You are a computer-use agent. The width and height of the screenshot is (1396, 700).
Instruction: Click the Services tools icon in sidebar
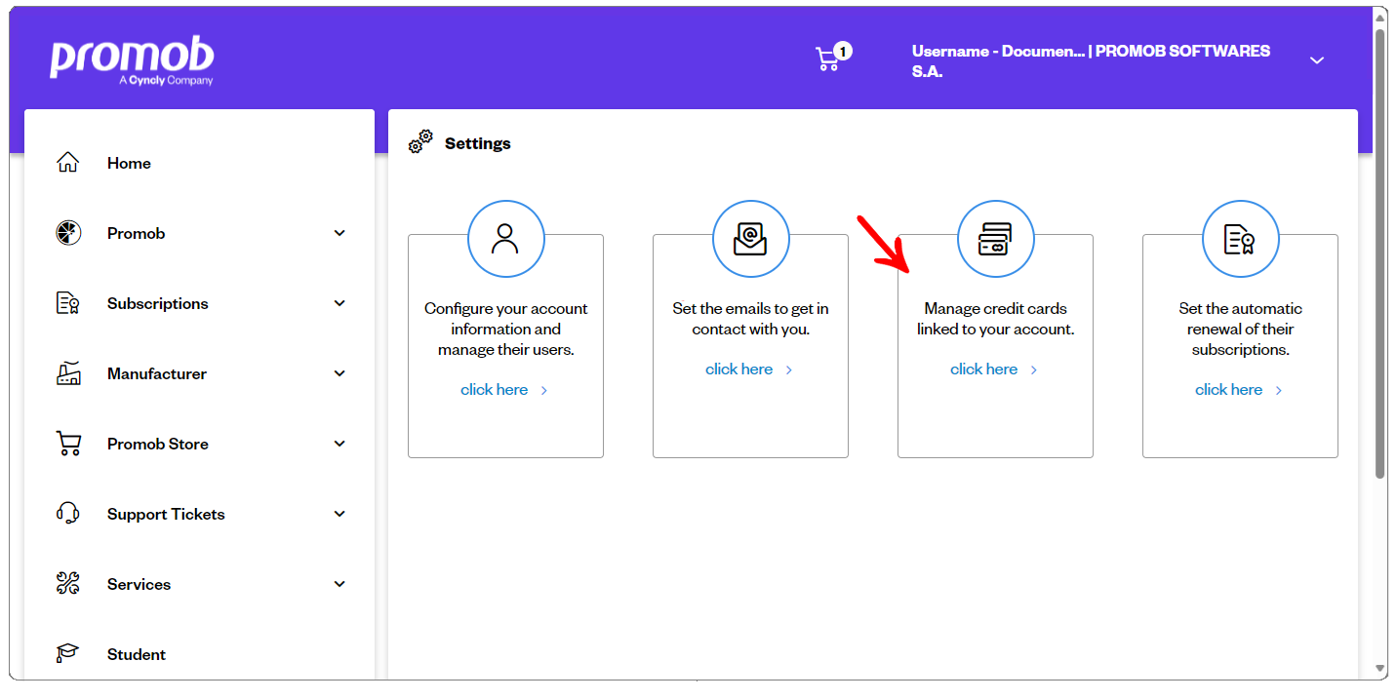click(68, 584)
